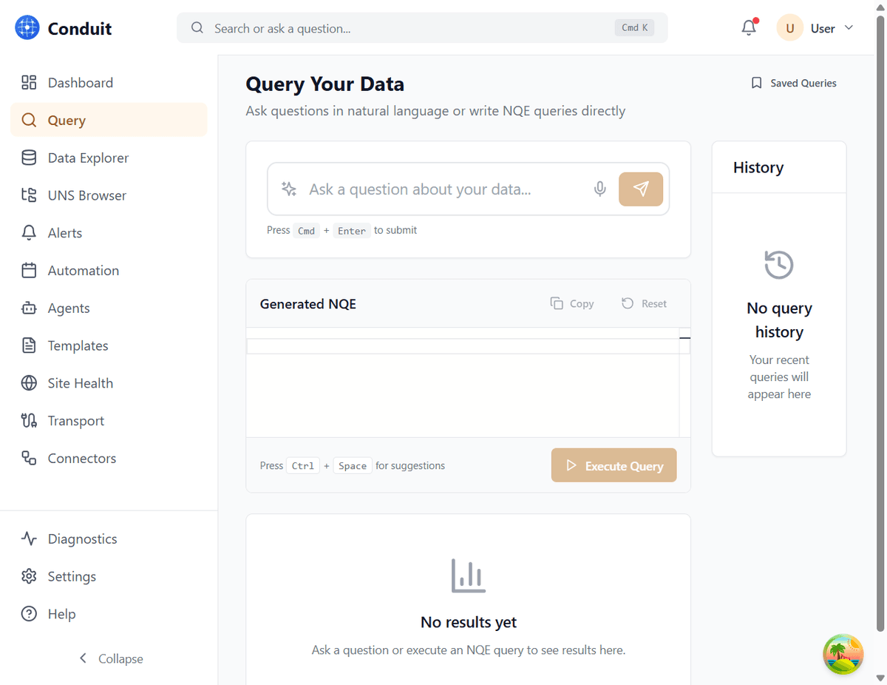
Task: Click the Execute Query button
Action: coord(614,465)
